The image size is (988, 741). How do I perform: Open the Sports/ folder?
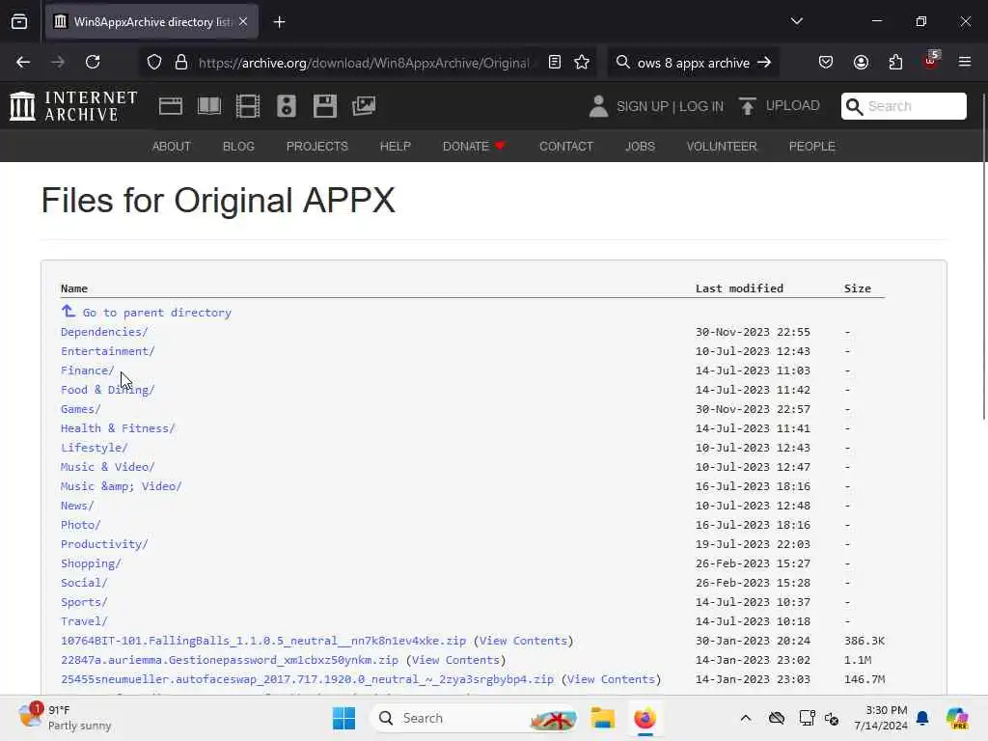(x=84, y=602)
